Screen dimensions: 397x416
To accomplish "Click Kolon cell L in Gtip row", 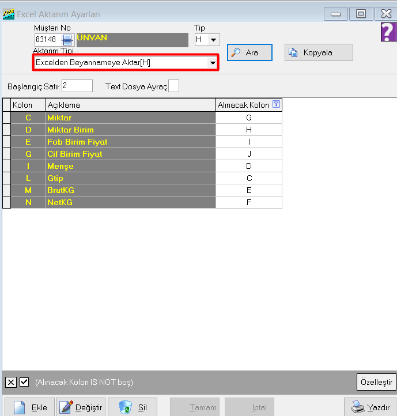I will (28, 178).
